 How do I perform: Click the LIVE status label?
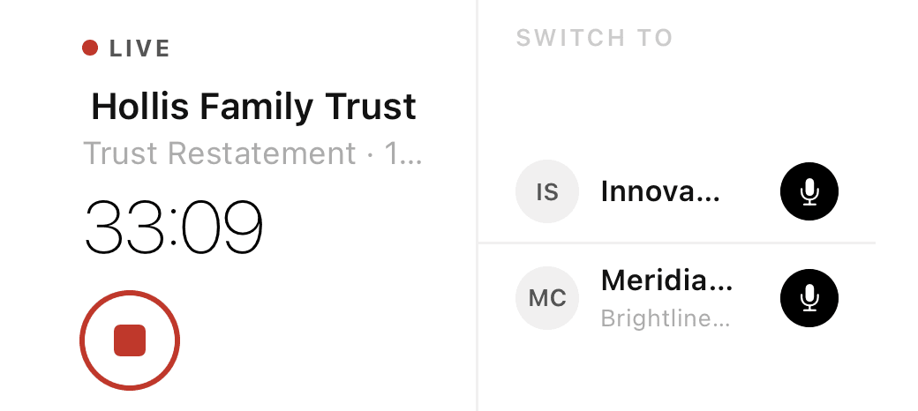tap(140, 49)
